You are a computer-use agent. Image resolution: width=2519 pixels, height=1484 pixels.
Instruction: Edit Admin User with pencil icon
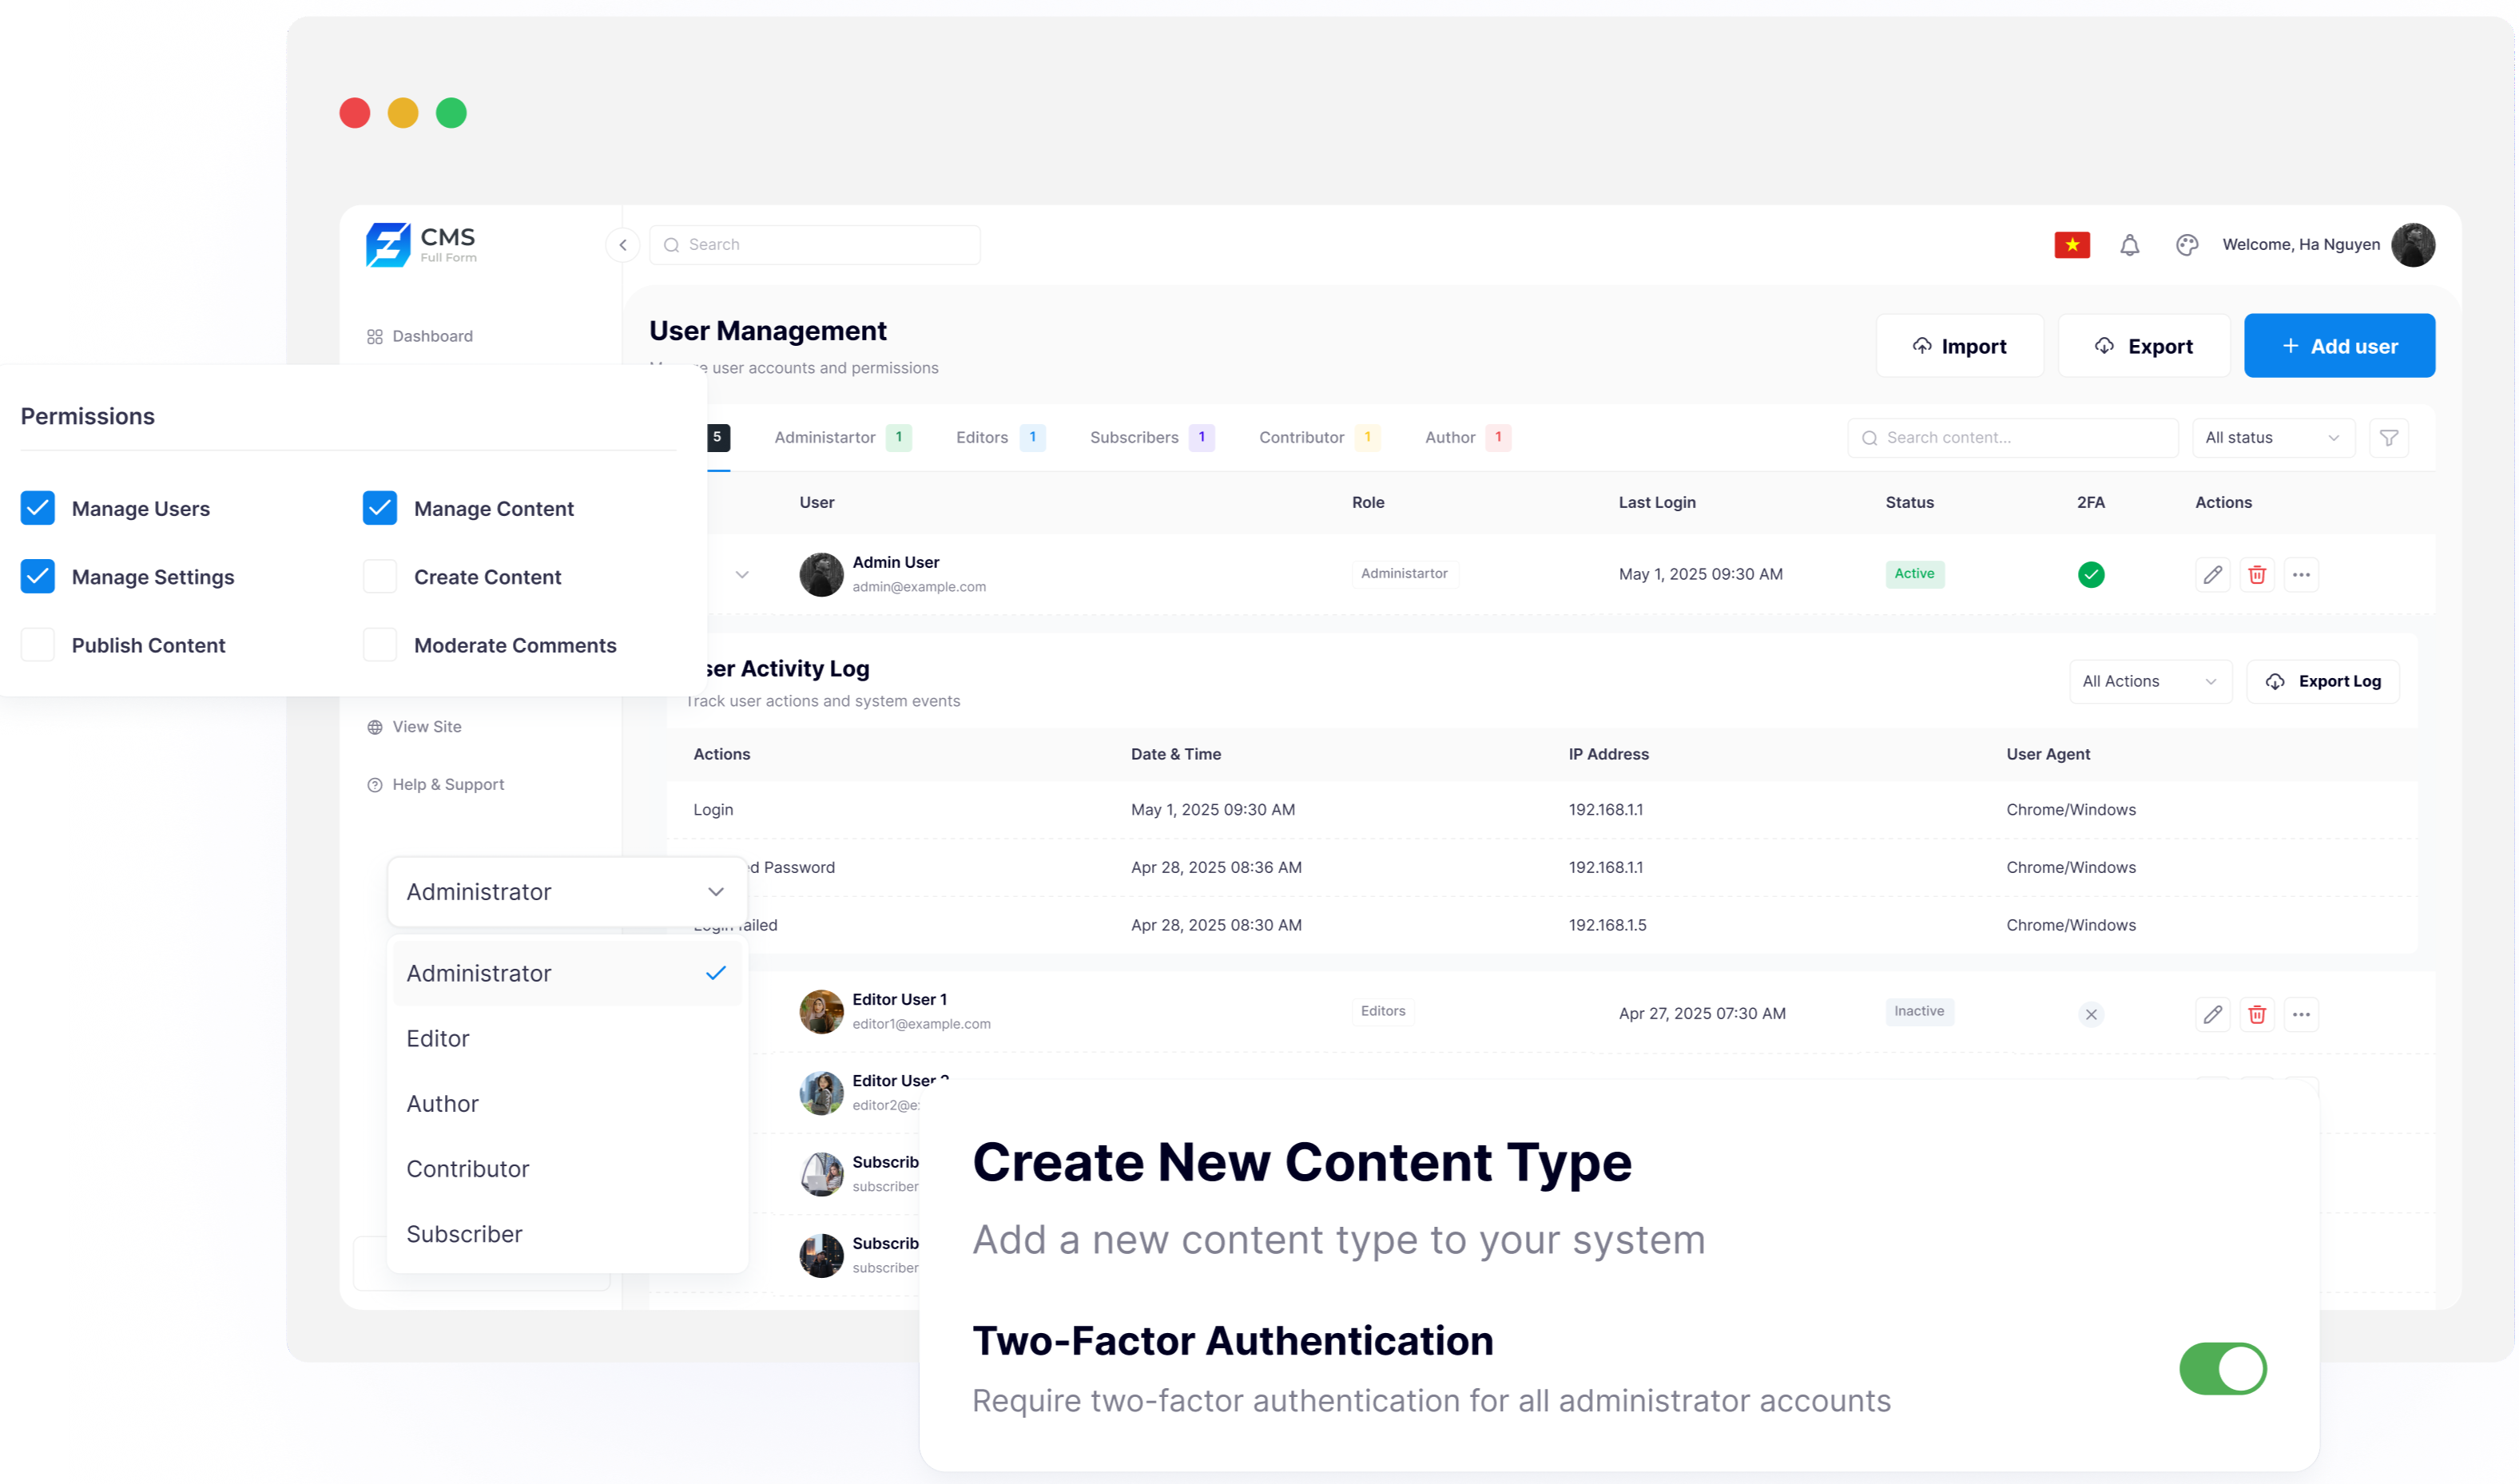coord(2213,575)
